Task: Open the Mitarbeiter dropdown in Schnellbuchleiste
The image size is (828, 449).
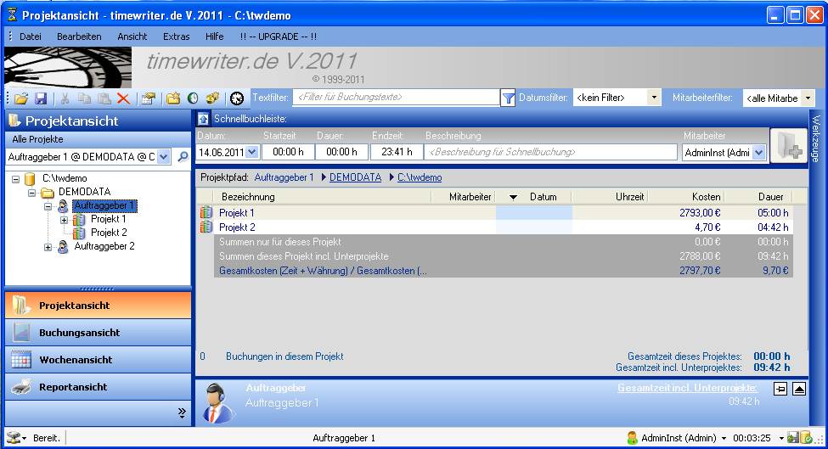Action: tap(759, 153)
